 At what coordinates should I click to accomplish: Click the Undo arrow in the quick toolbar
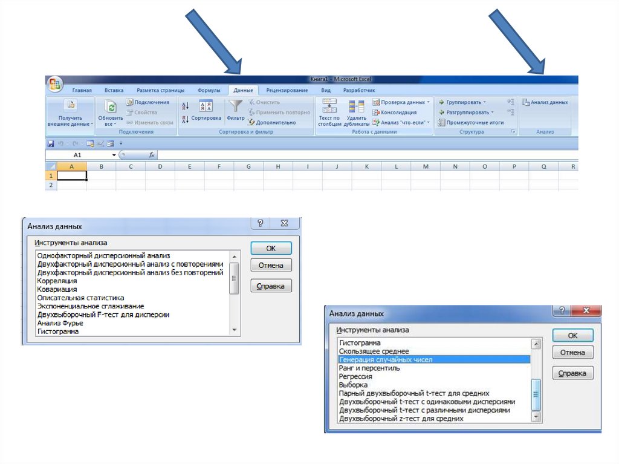(60, 143)
